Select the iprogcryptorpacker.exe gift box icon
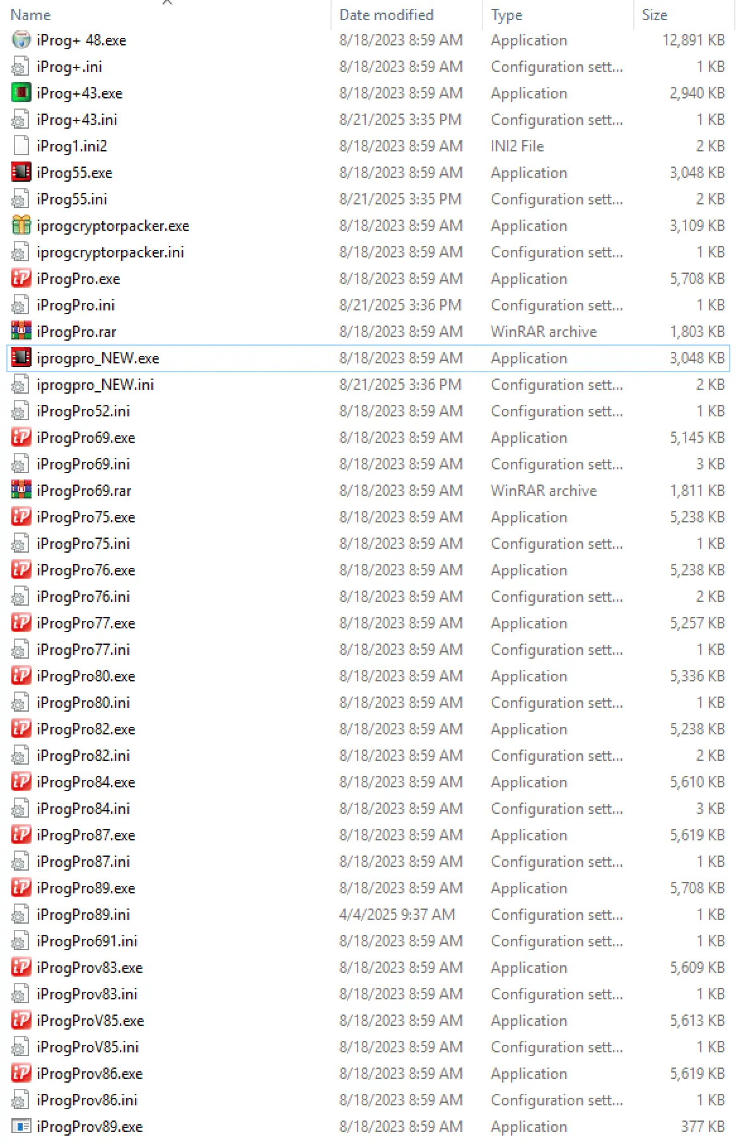This screenshot has width=748, height=1147. point(21,226)
